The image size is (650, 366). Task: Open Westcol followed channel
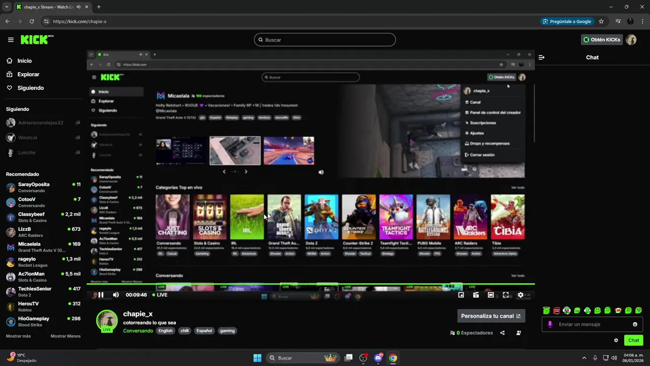pyautogui.click(x=43, y=138)
